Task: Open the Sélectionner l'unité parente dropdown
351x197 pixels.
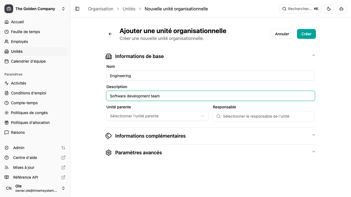Action: pos(157,116)
